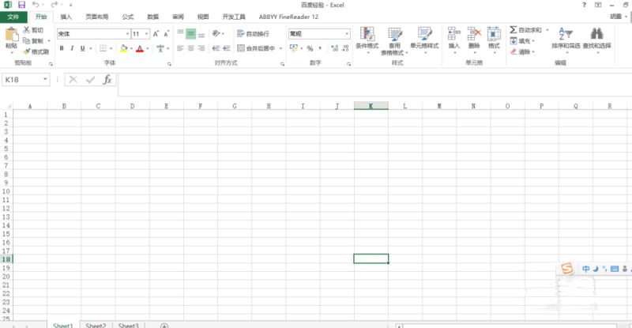Click the Name Box showing K18
The width and height of the screenshot is (632, 328).
pyautogui.click(x=22, y=80)
